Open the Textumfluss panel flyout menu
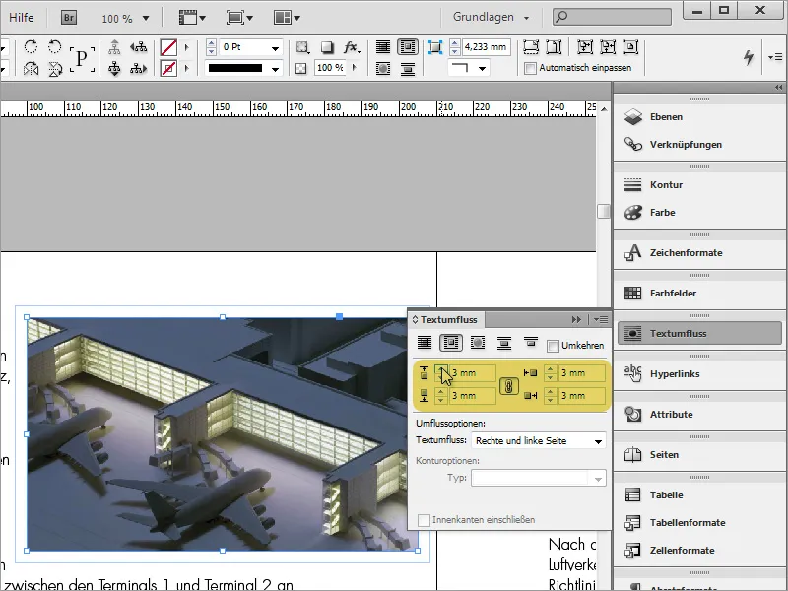 click(601, 319)
